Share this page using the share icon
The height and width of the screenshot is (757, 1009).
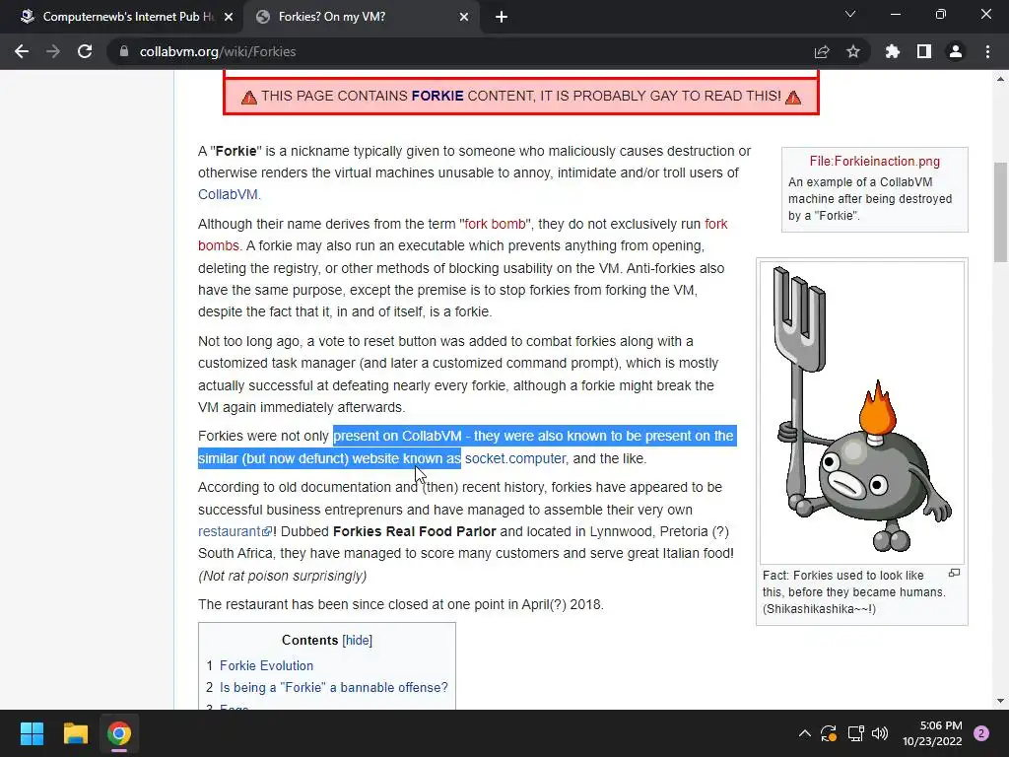[x=822, y=51]
